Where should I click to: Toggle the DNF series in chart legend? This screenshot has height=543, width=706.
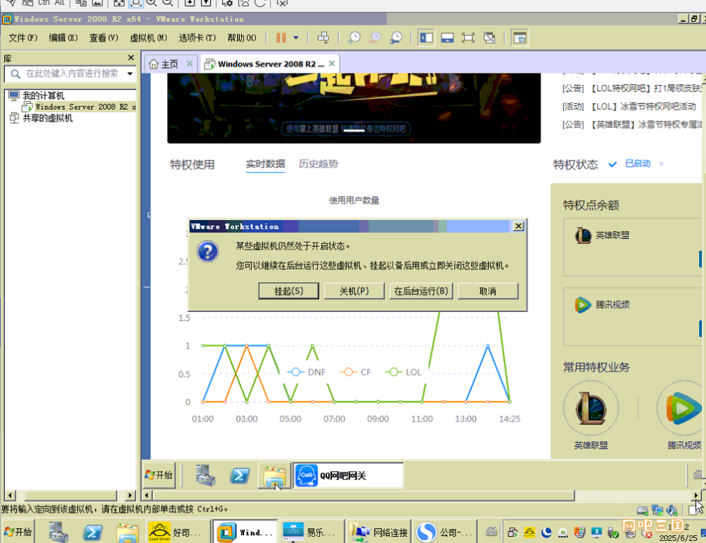click(x=306, y=372)
